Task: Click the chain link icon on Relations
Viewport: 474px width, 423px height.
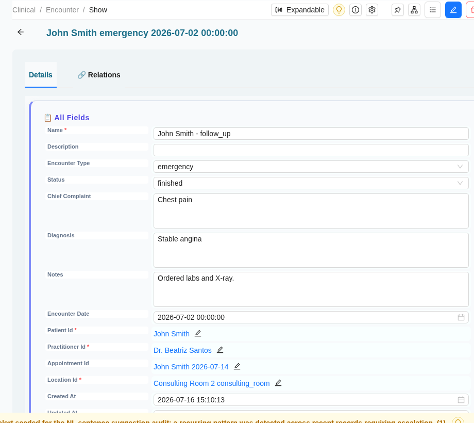Action: click(x=81, y=75)
